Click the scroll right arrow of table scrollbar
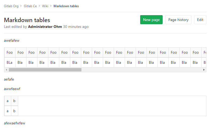This screenshot has height=131, width=212. point(204,70)
